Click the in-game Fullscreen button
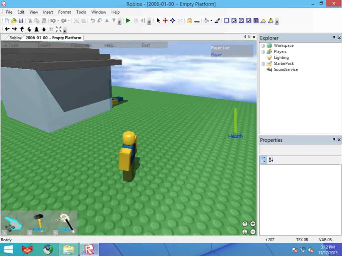This screenshot has width=342, height=256. point(81,45)
